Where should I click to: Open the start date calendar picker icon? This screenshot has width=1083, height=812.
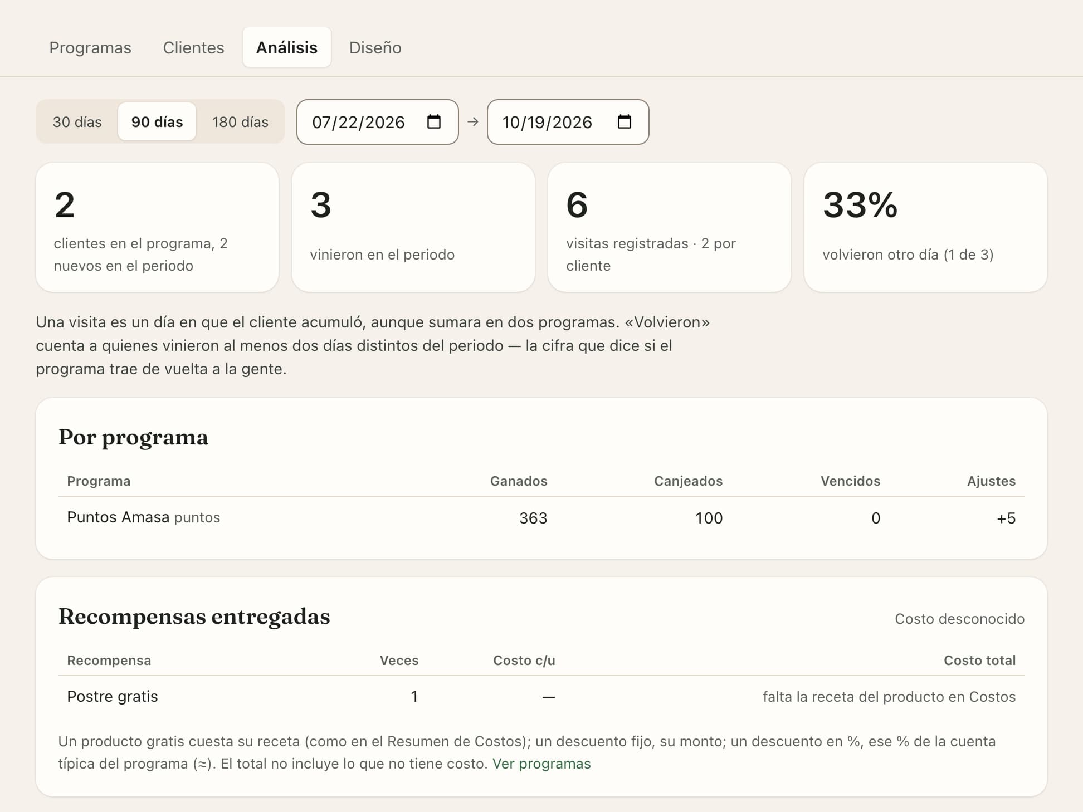click(433, 121)
